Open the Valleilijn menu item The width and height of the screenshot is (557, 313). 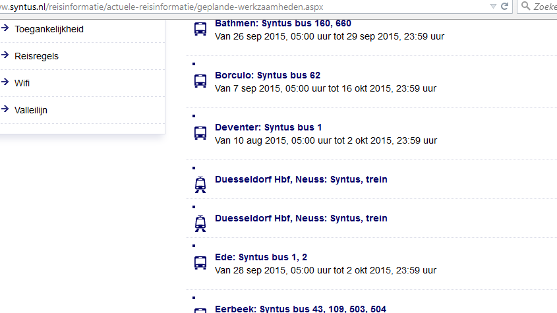coord(31,110)
